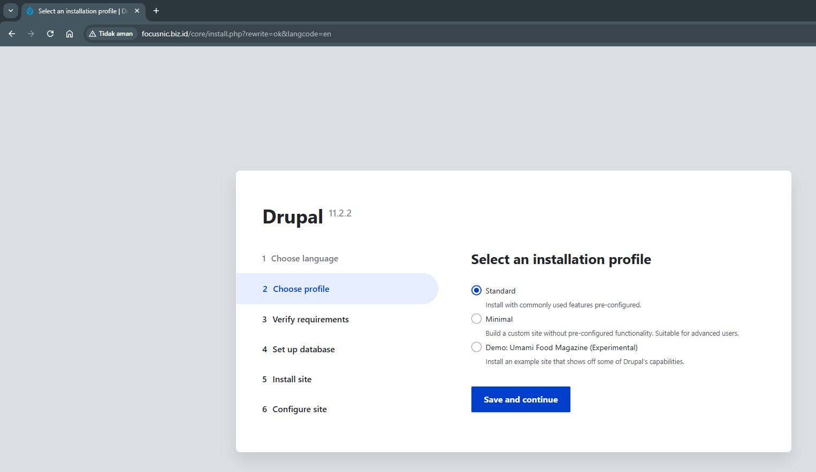Click the 'Tidak aman' security warning
Image resolution: width=816 pixels, height=472 pixels.
click(111, 34)
